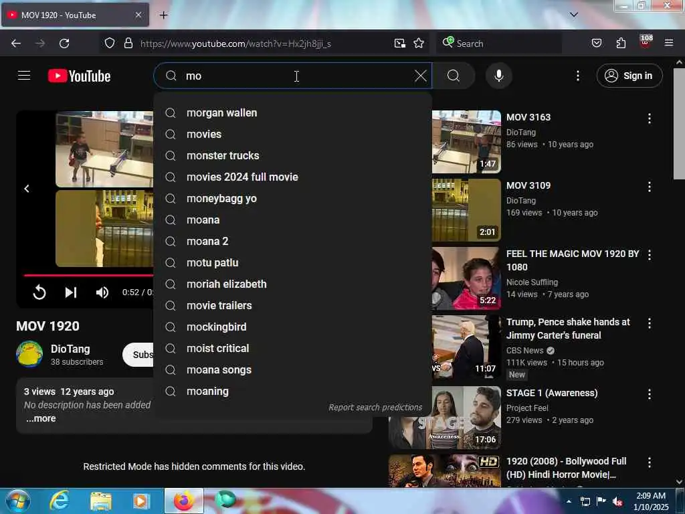The width and height of the screenshot is (685, 514).
Task: Open the YouTube guide hamburger menu
Action: [x=24, y=76]
